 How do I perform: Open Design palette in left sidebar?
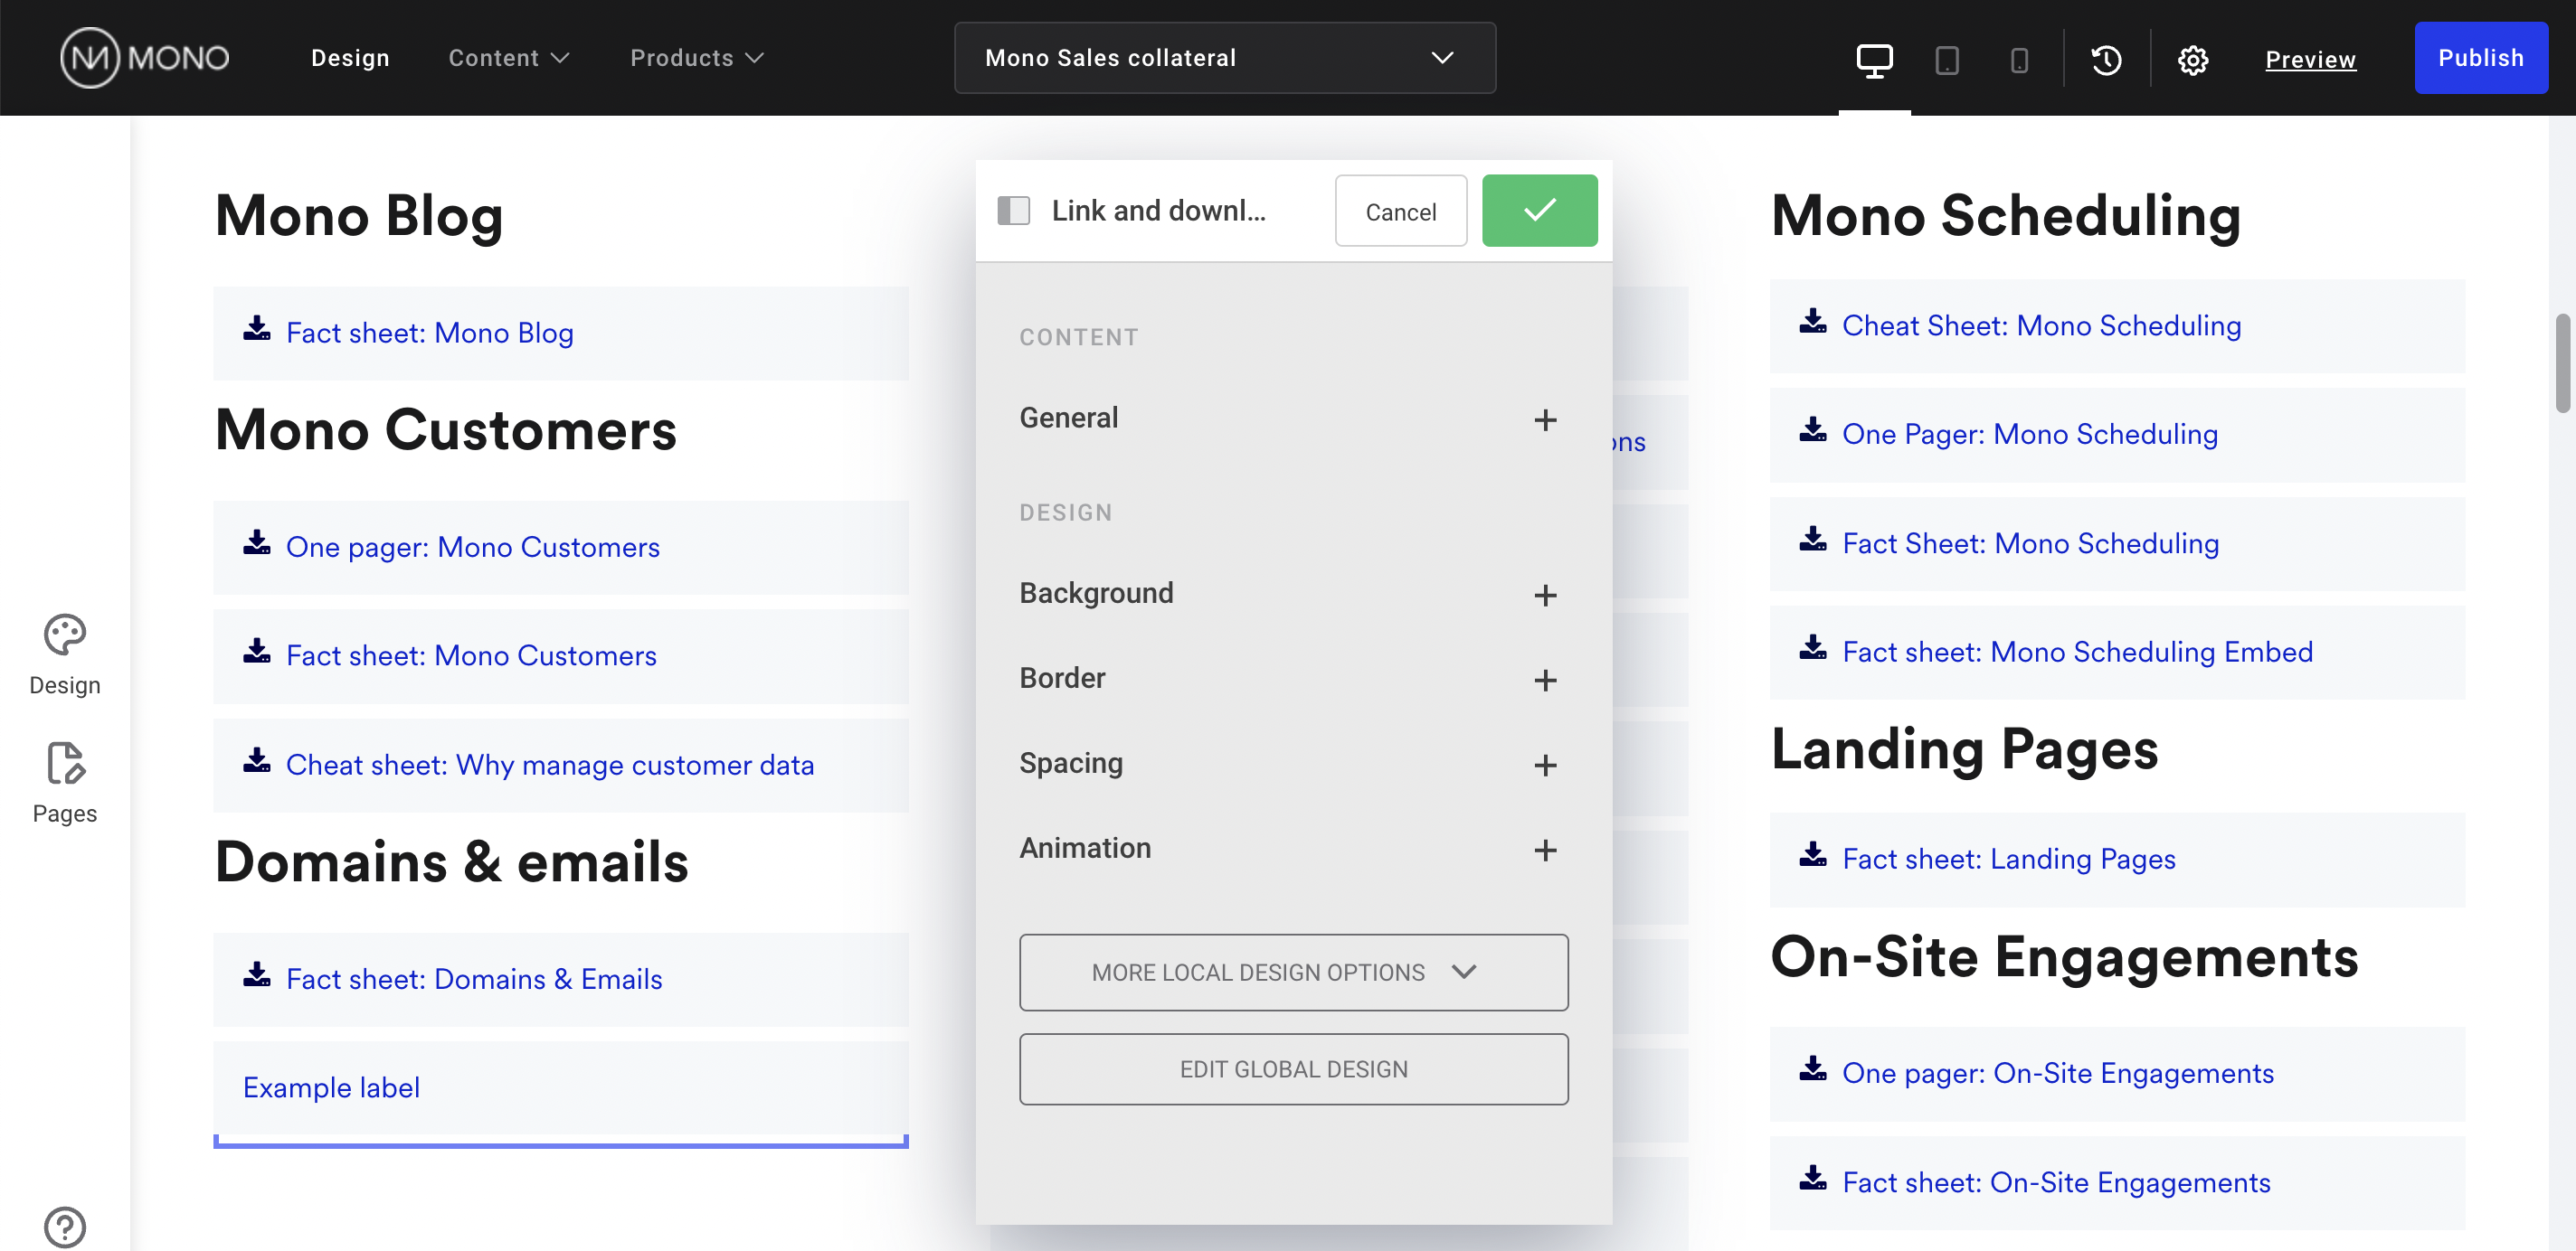tap(65, 654)
